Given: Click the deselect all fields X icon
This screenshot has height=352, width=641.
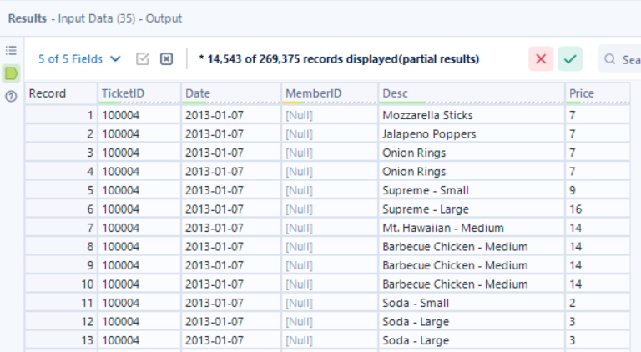Looking at the screenshot, I should 166,59.
